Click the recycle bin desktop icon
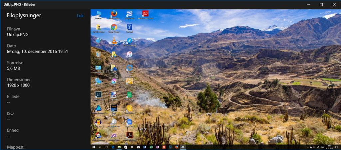The height and width of the screenshot is (150, 341). [x=98, y=54]
